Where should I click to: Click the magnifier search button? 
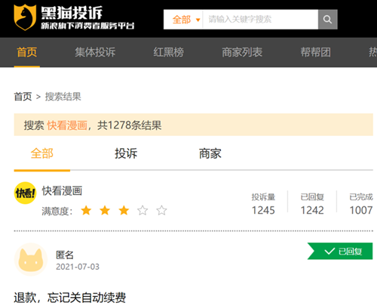tap(327, 20)
